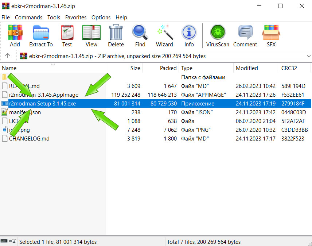Open the Commands menu

(28, 18)
